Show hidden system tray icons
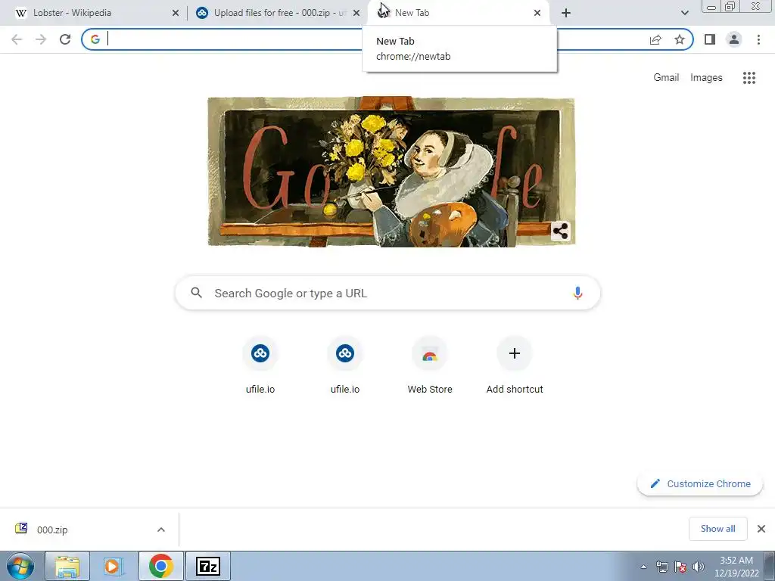The width and height of the screenshot is (775, 581). [x=643, y=567]
